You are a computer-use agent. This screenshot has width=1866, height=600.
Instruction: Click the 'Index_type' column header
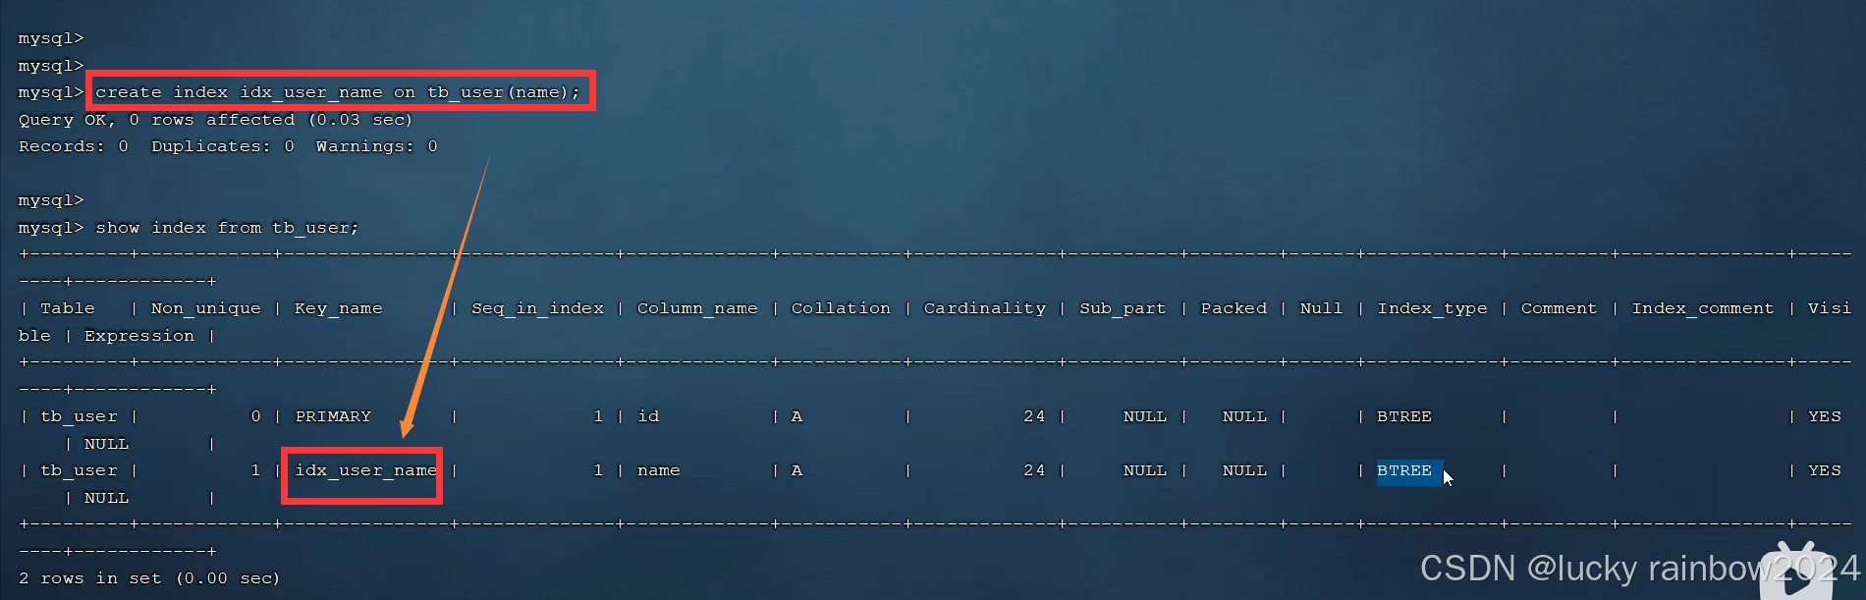(x=1432, y=308)
